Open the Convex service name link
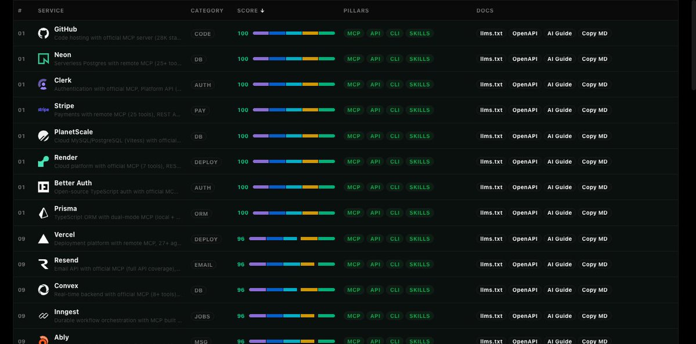 tap(66, 286)
